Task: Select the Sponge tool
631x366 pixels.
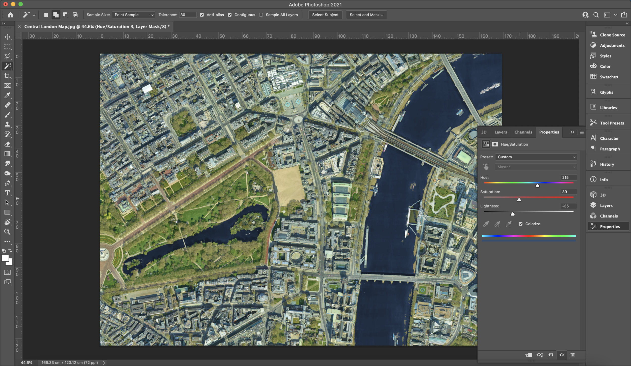Action: (7, 173)
